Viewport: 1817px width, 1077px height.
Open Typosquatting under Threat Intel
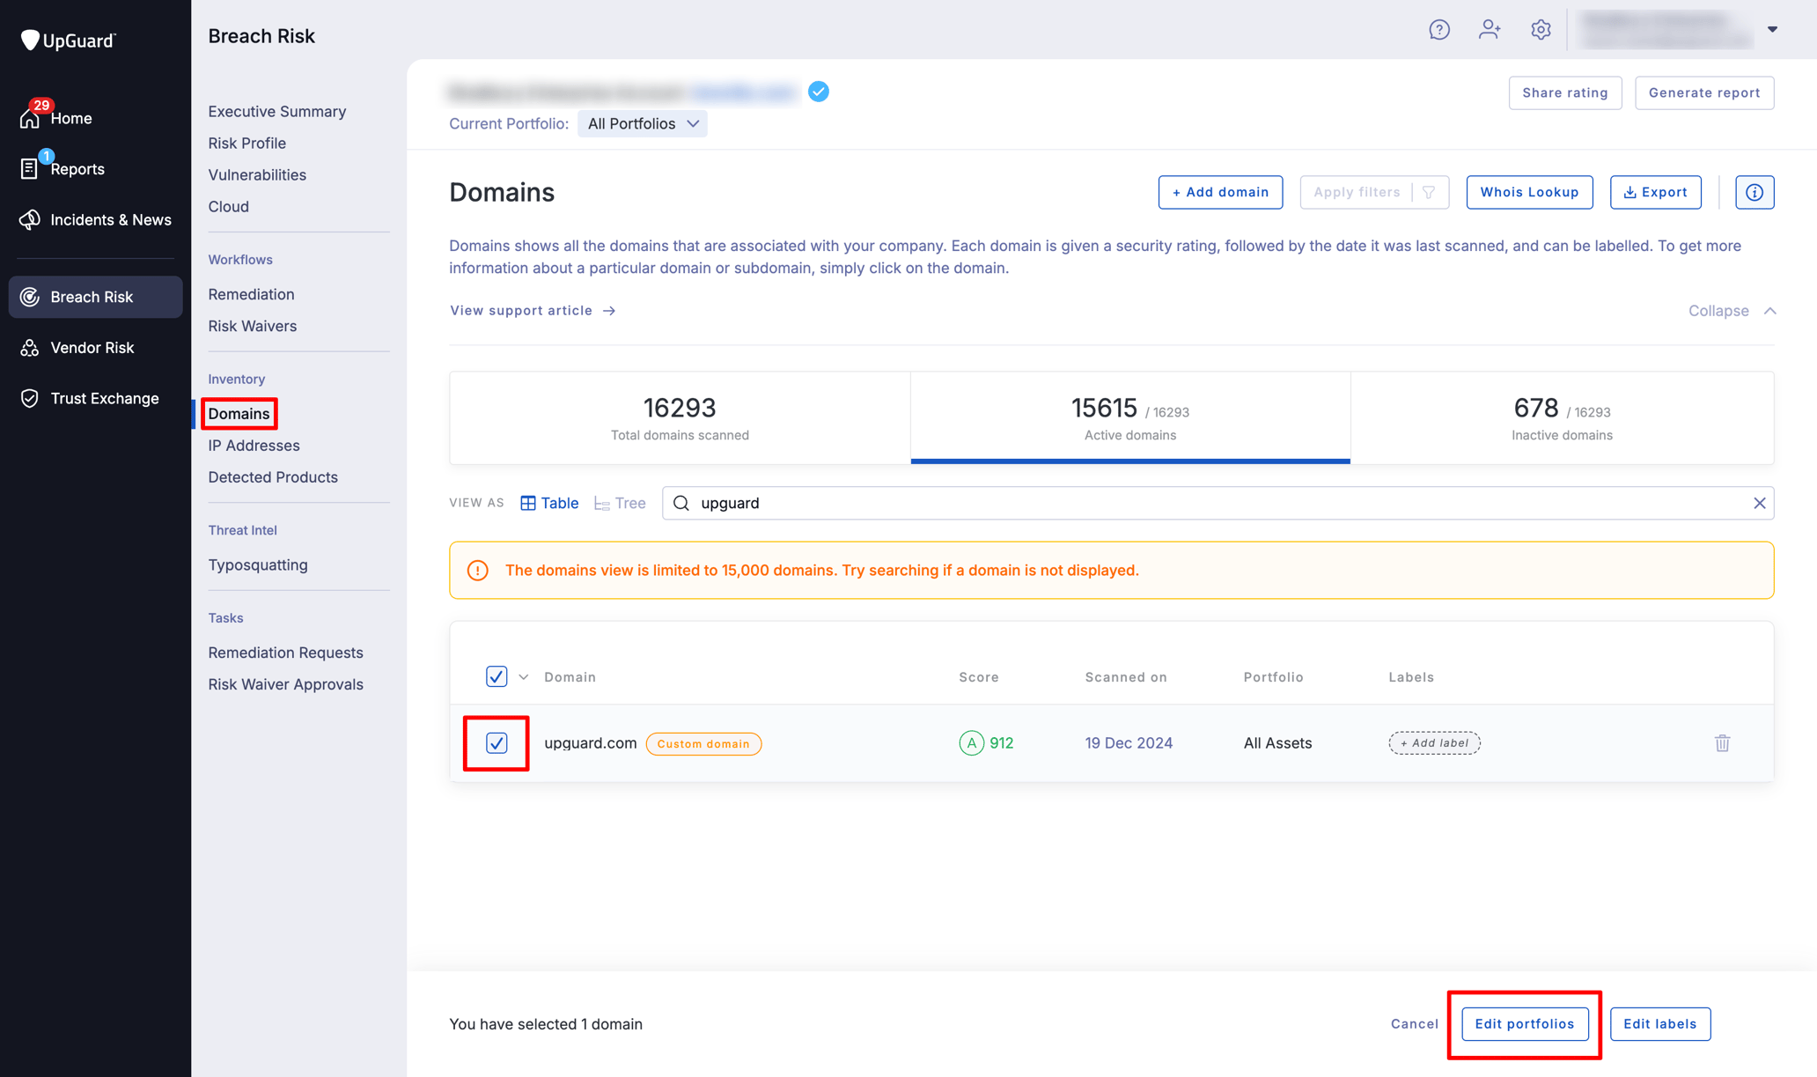257,564
